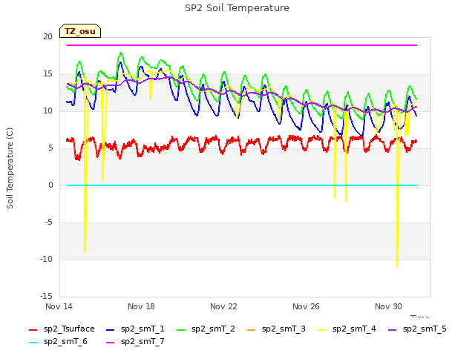475x356 pixels.
Task: Toggle the sp2_smT_2 legend entry
Action: coord(206,329)
